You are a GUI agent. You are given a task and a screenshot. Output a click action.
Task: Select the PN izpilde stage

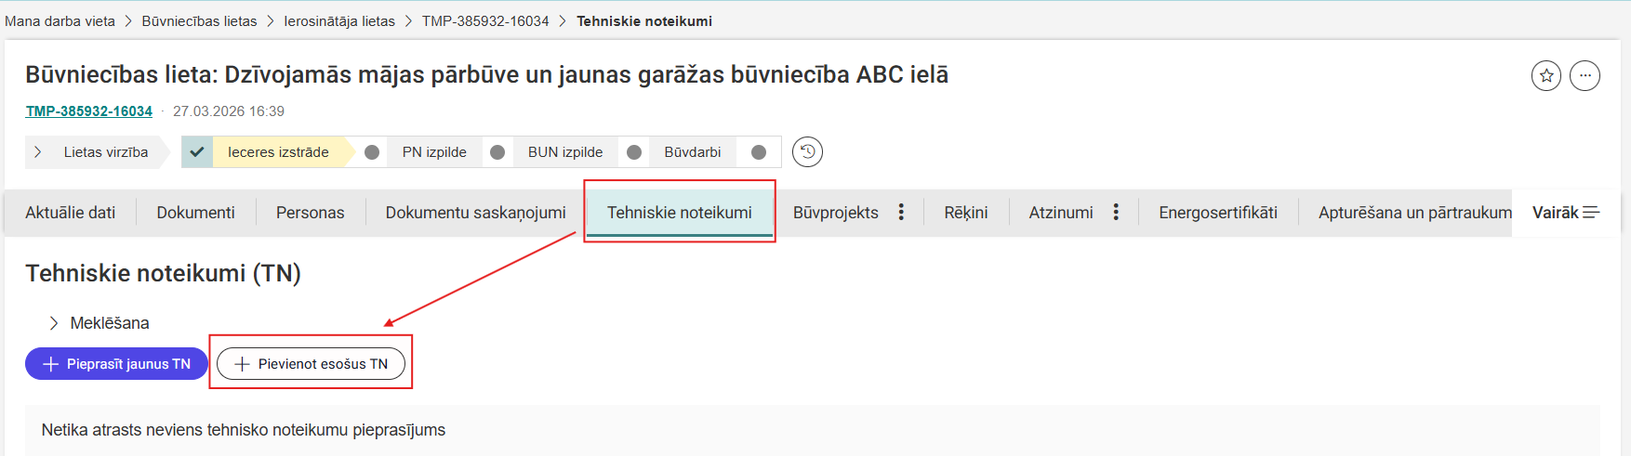tap(434, 152)
